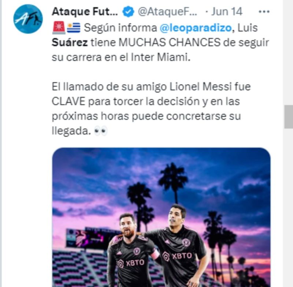The width and height of the screenshot is (293, 287).
Task: Click the red siren emoji
Action: 59,28
